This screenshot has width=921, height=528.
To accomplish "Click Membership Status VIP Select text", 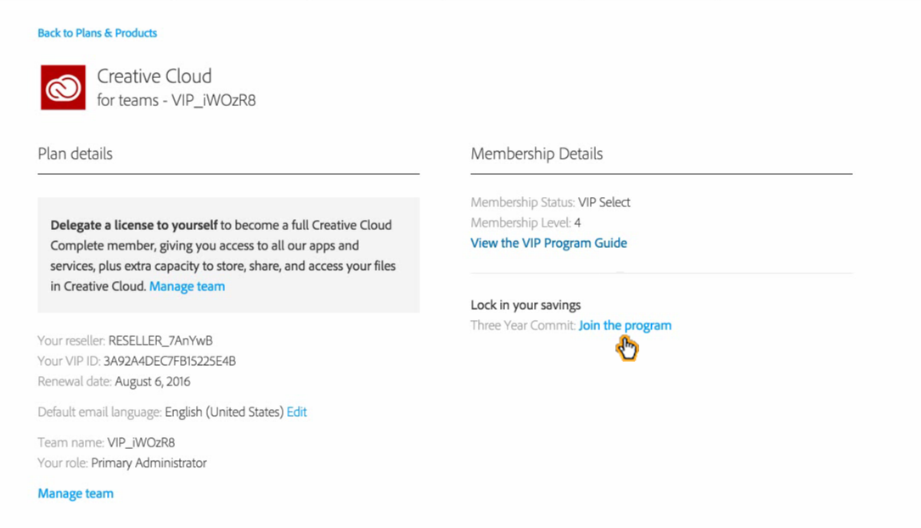I will coord(550,202).
